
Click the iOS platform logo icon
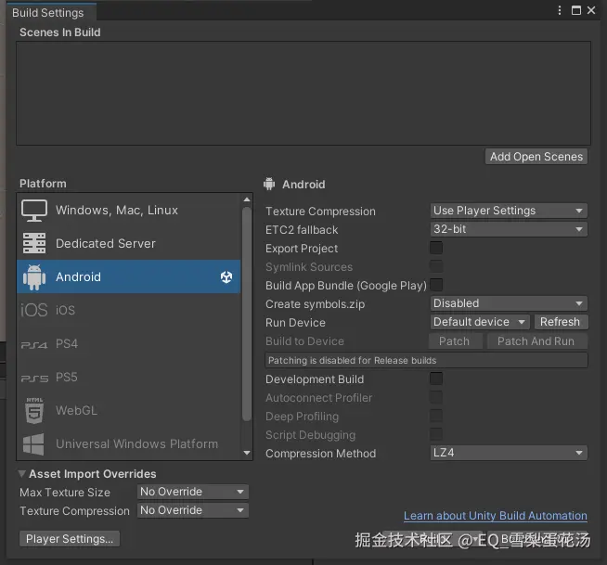tap(34, 310)
